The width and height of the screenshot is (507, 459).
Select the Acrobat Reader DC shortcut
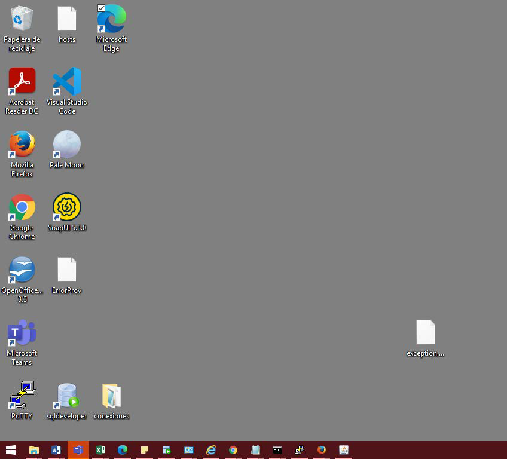[22, 81]
